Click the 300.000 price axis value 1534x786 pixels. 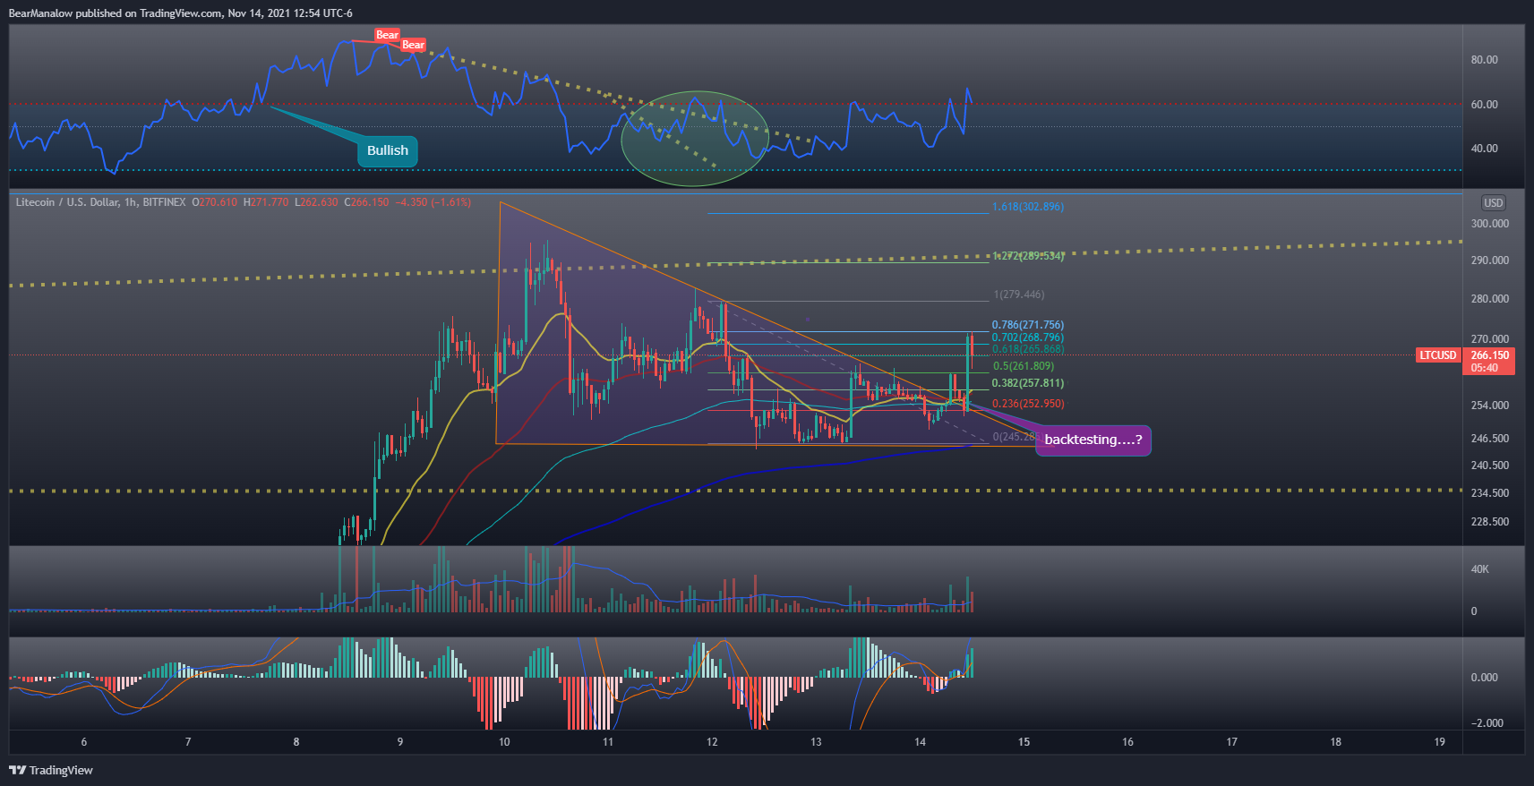pyautogui.click(x=1490, y=224)
